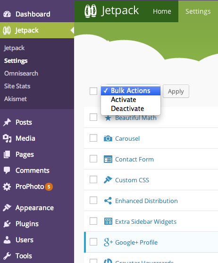Click the Custom CSS paintbrush icon
The height and width of the screenshot is (263, 218).
point(108,180)
